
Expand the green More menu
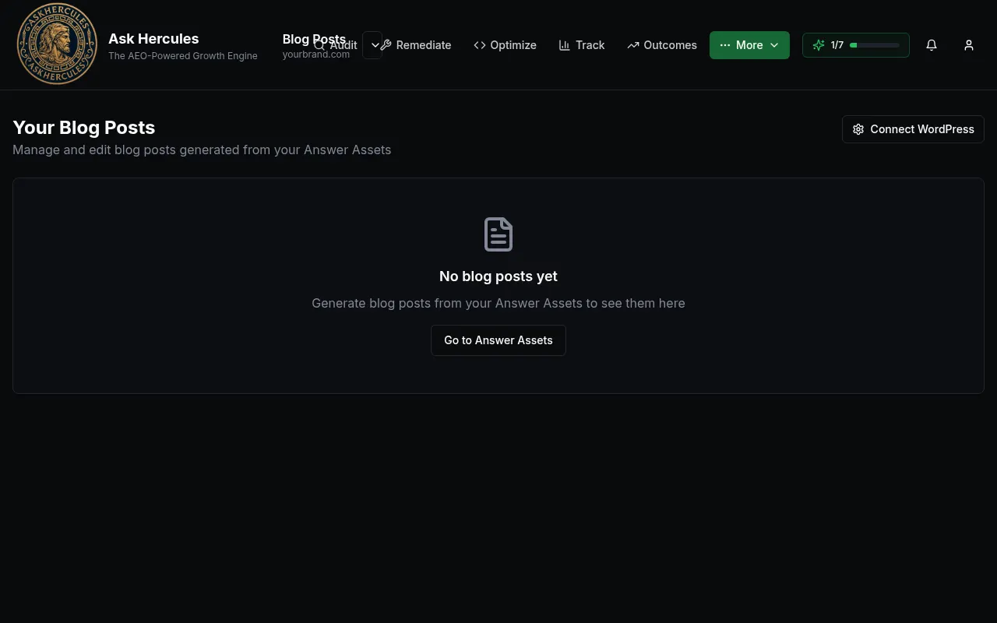point(749,45)
